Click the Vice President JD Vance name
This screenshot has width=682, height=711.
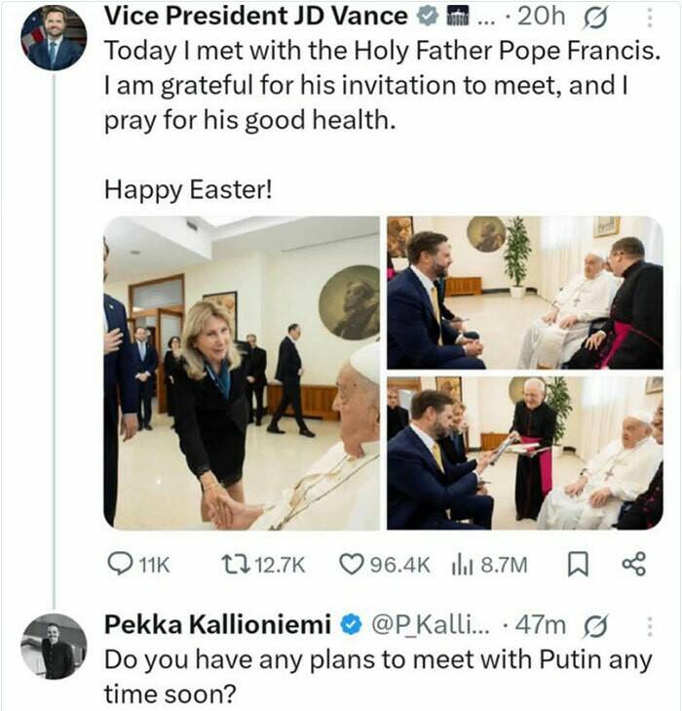pyautogui.click(x=254, y=17)
